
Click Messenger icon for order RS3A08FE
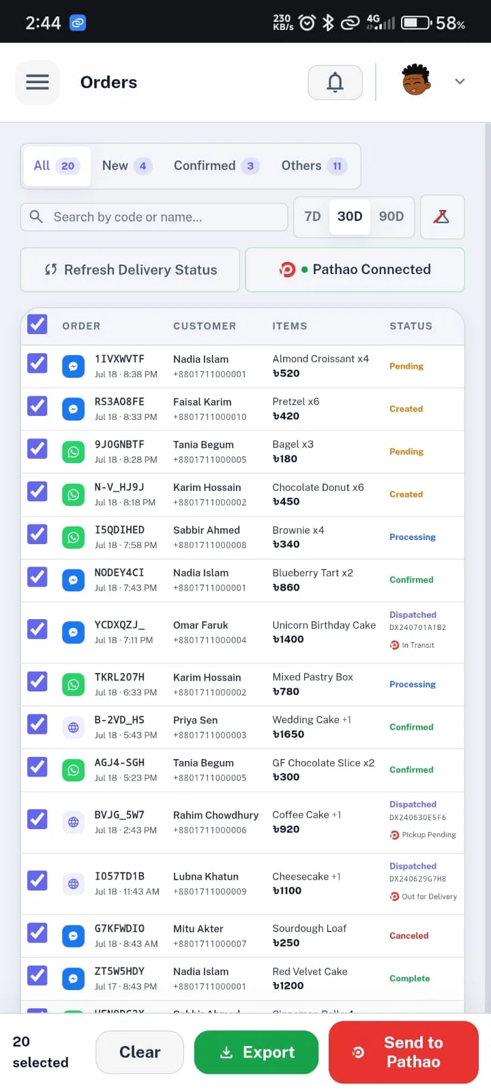coord(73,409)
